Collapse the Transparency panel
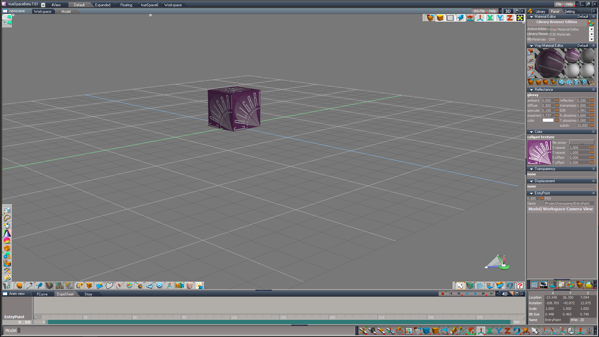The height and width of the screenshot is (337, 599). [531, 169]
